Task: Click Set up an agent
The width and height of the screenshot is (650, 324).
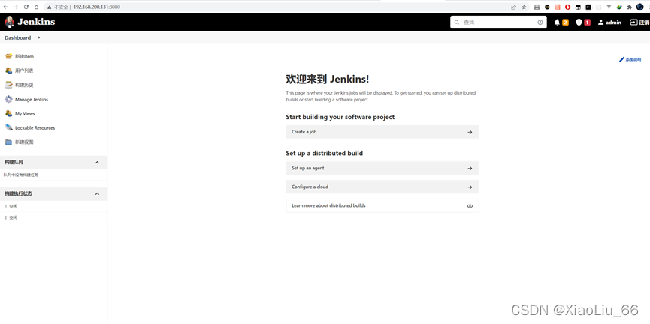Action: coord(382,169)
